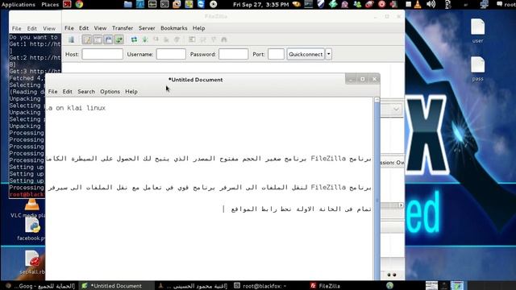Click the clock showing Fri Sep 27

pyautogui.click(x=260, y=4)
